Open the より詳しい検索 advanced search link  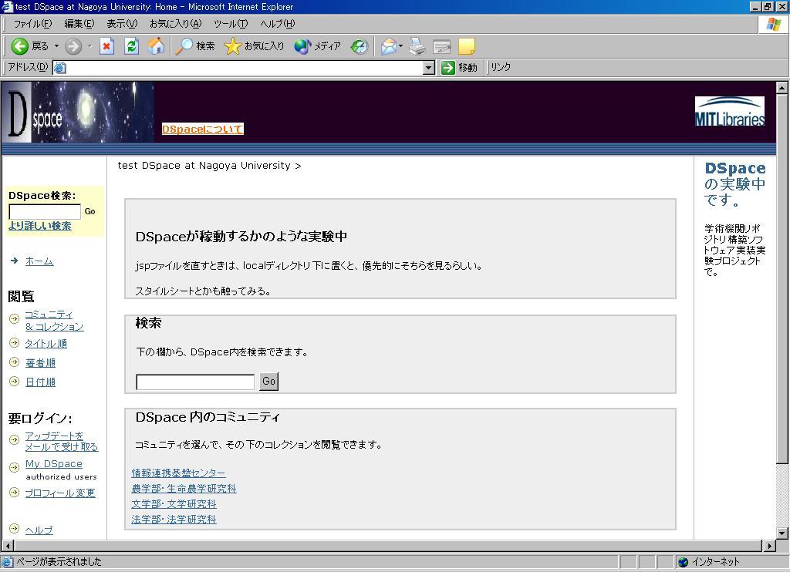pyautogui.click(x=40, y=226)
